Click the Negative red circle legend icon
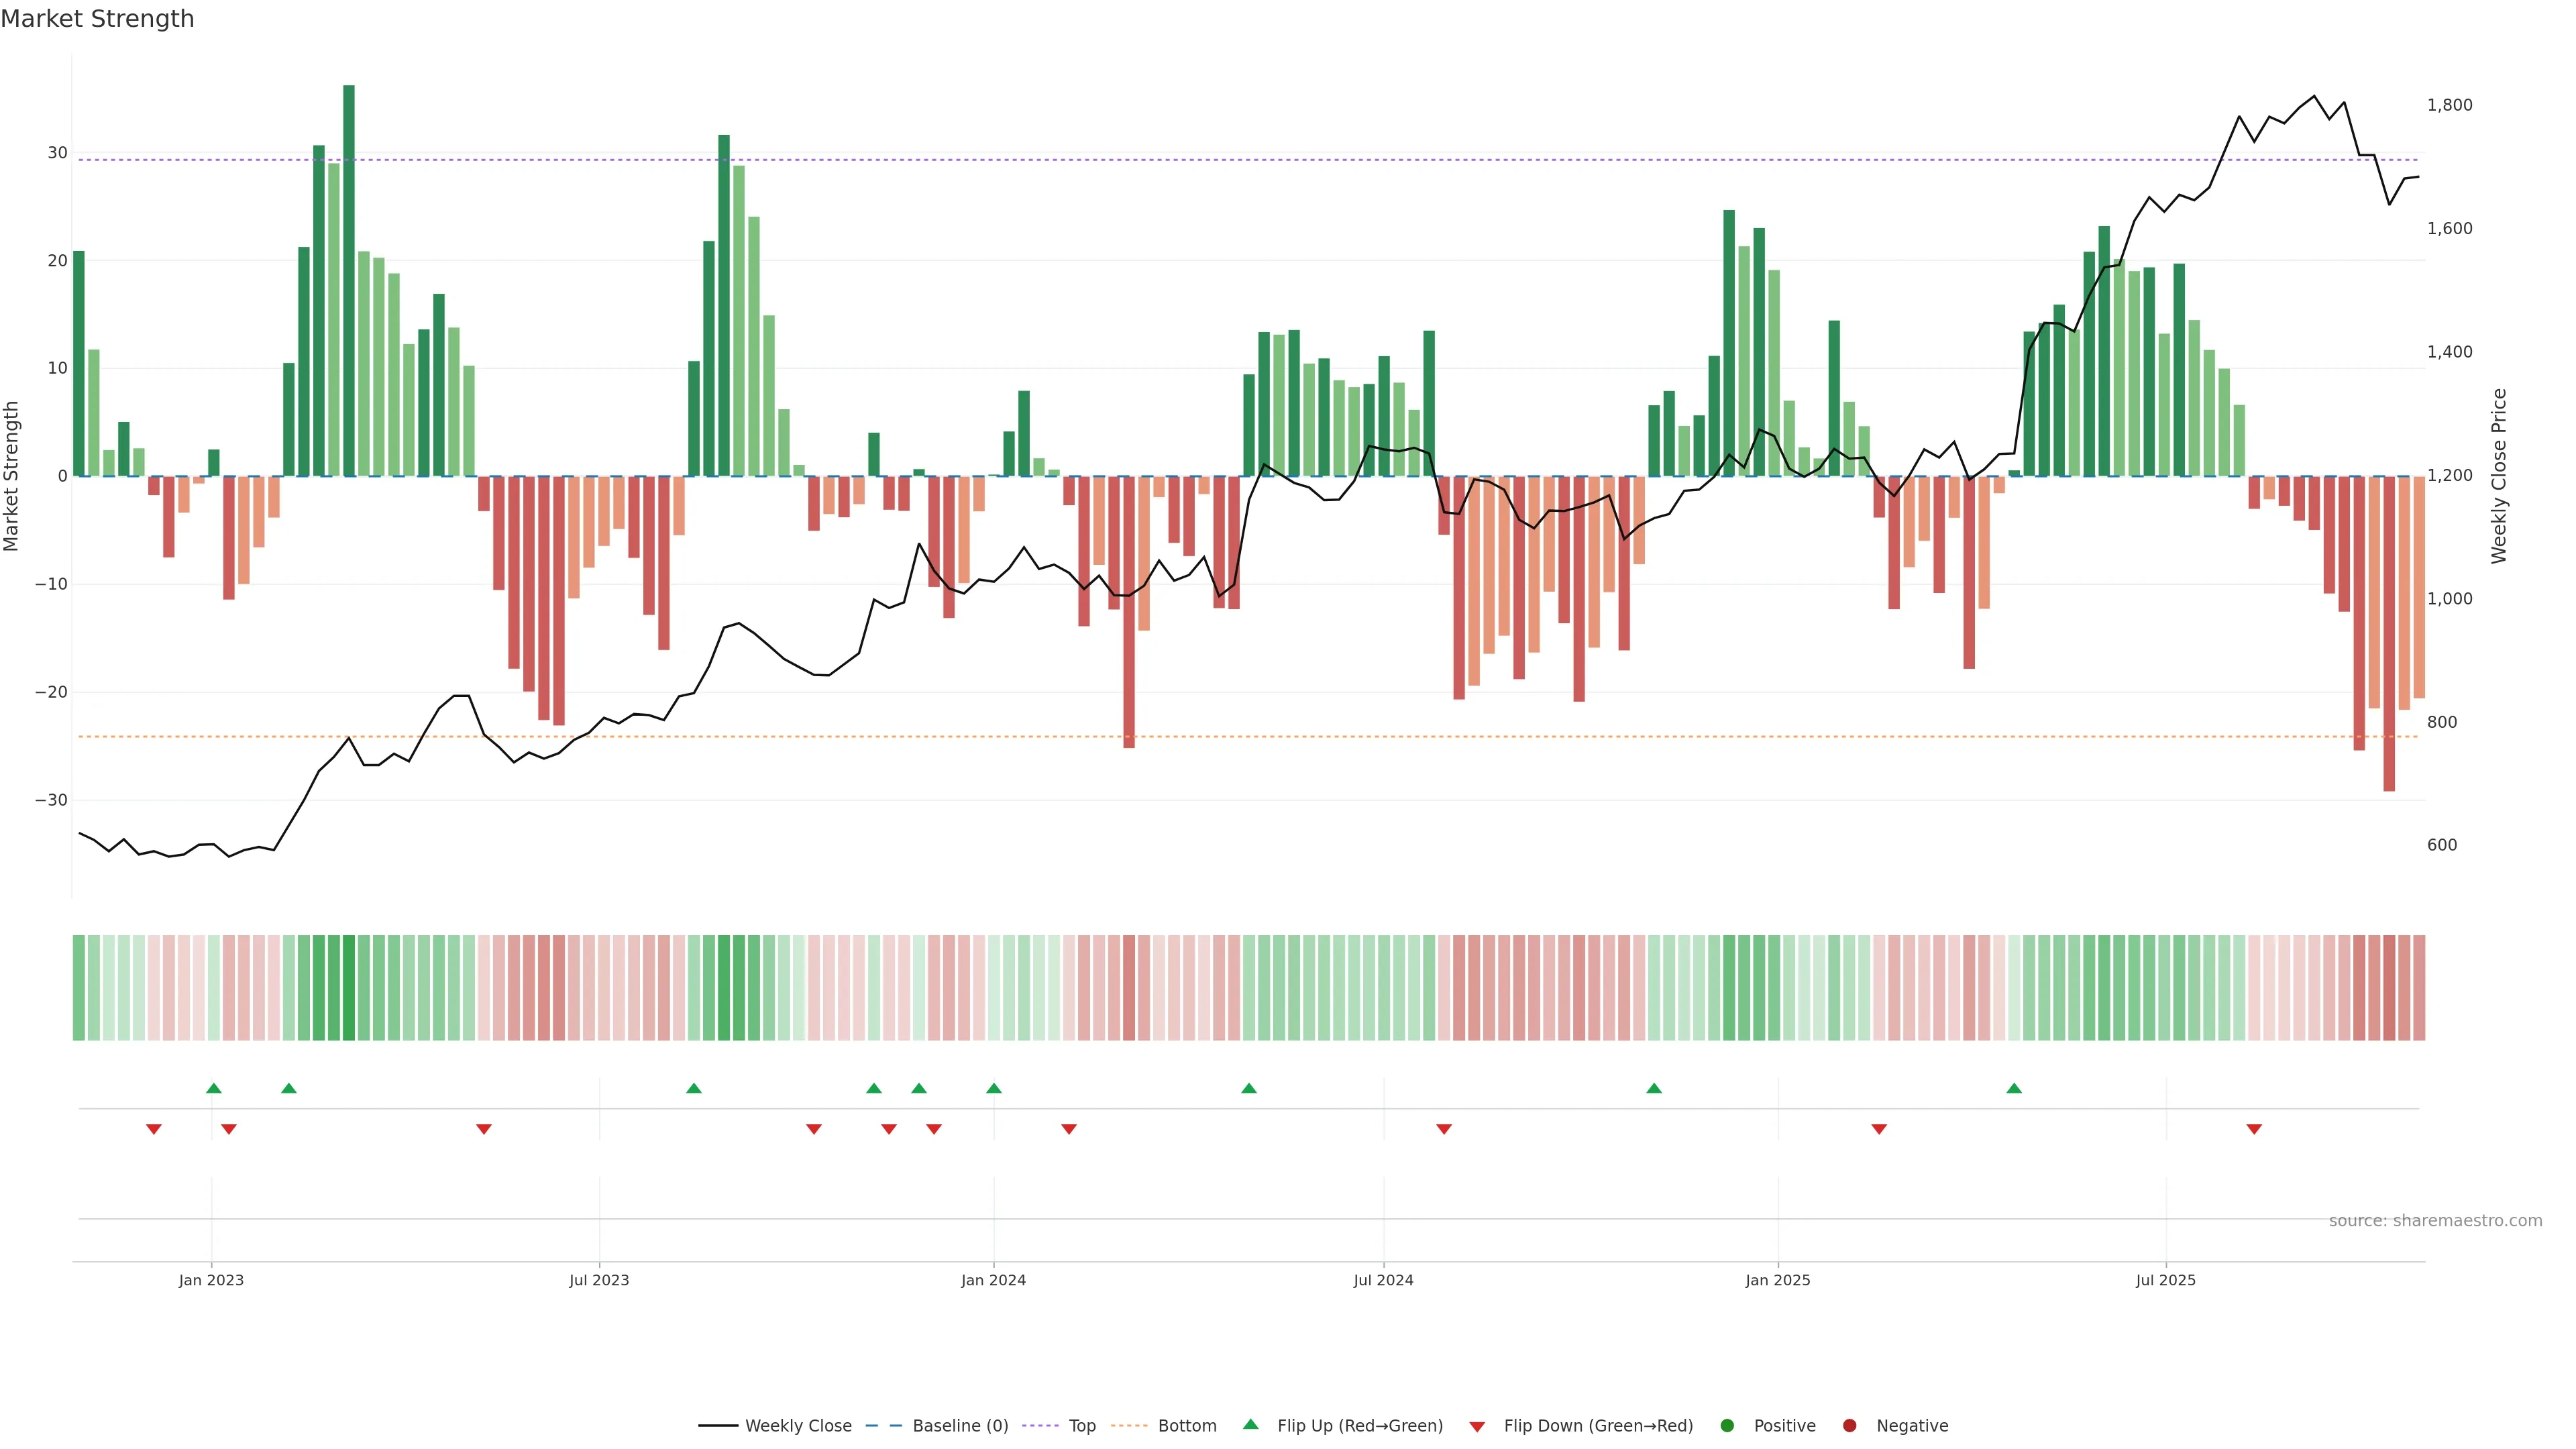Screen dimensions: 2576x1449 click(x=1849, y=1426)
